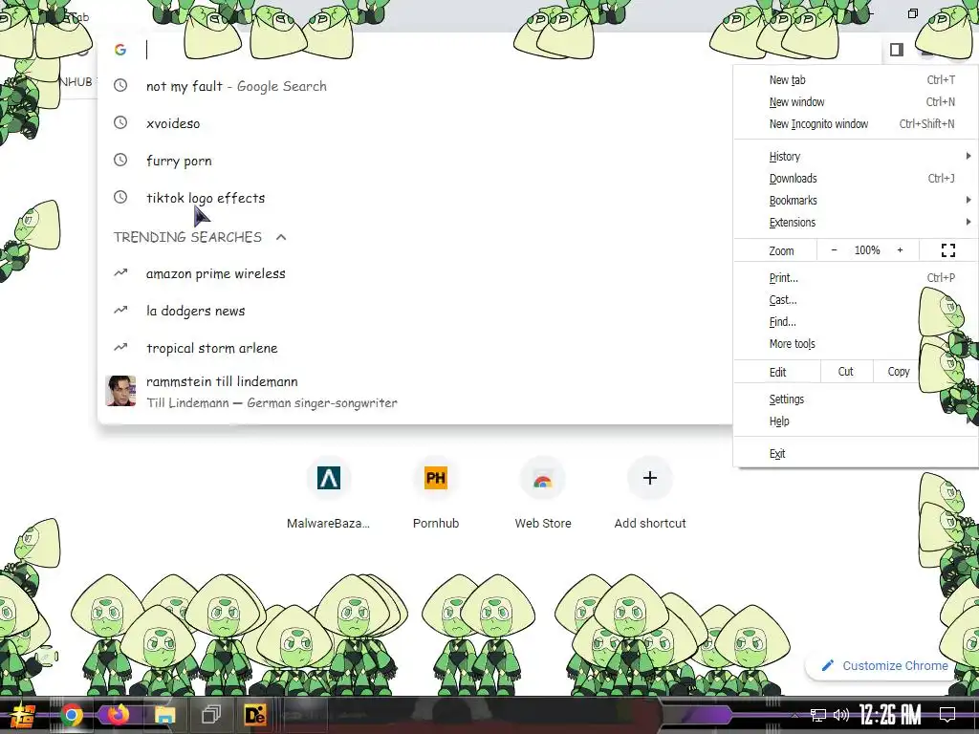Screen dimensions: 979x734
Task: Open the MalwareBazaar shortcut tile
Action: 329,493
